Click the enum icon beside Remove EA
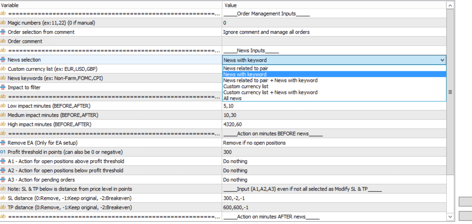The width and height of the screenshot is (472, 224). (x=3, y=143)
